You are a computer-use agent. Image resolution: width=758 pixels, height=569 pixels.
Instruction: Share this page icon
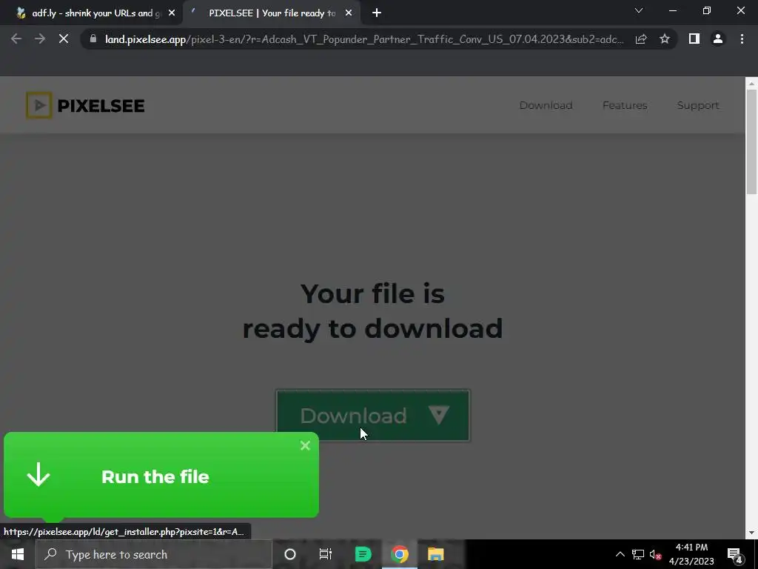tap(641, 39)
